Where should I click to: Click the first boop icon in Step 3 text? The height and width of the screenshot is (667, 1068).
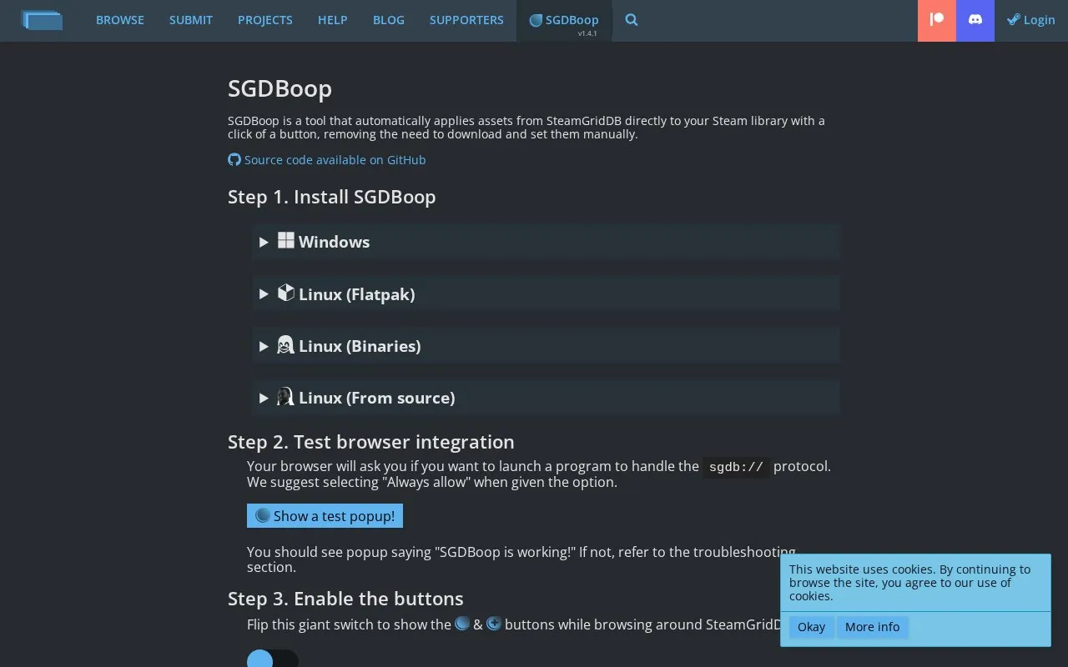pyautogui.click(x=462, y=623)
